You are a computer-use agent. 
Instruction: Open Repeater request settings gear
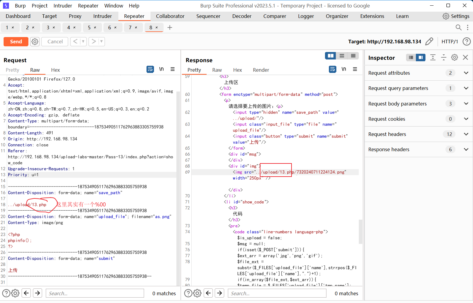tap(35, 42)
